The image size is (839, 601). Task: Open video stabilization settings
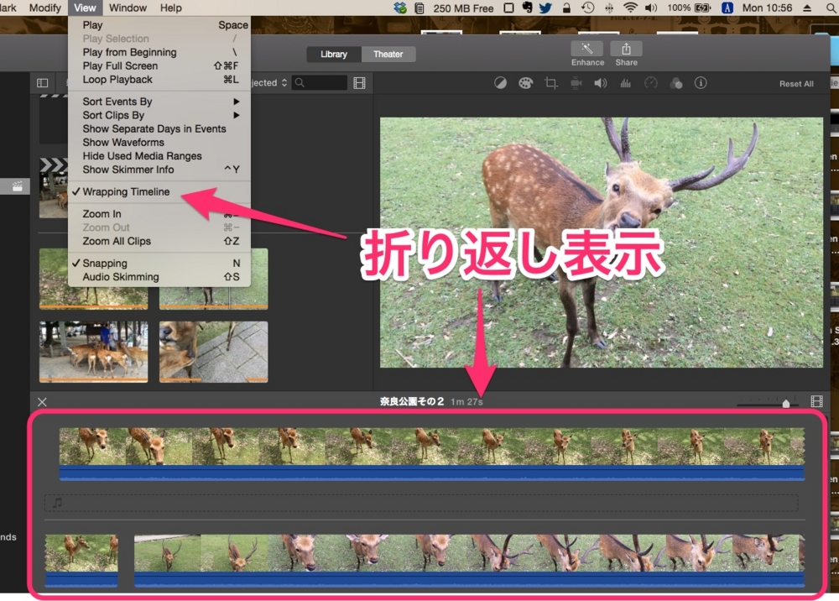coord(575,83)
